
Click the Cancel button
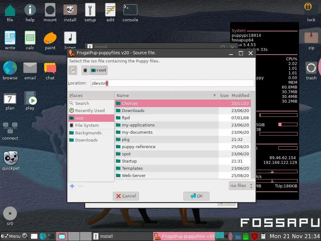click(126, 196)
